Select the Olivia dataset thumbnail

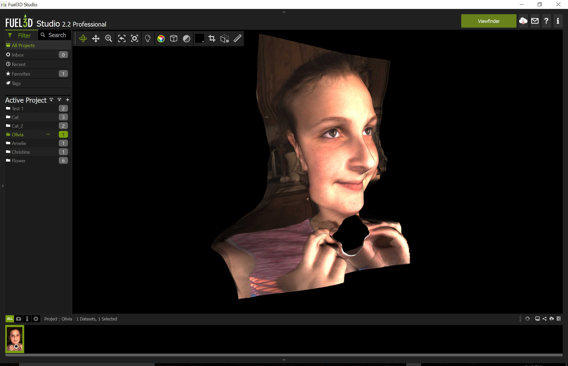pos(15,339)
